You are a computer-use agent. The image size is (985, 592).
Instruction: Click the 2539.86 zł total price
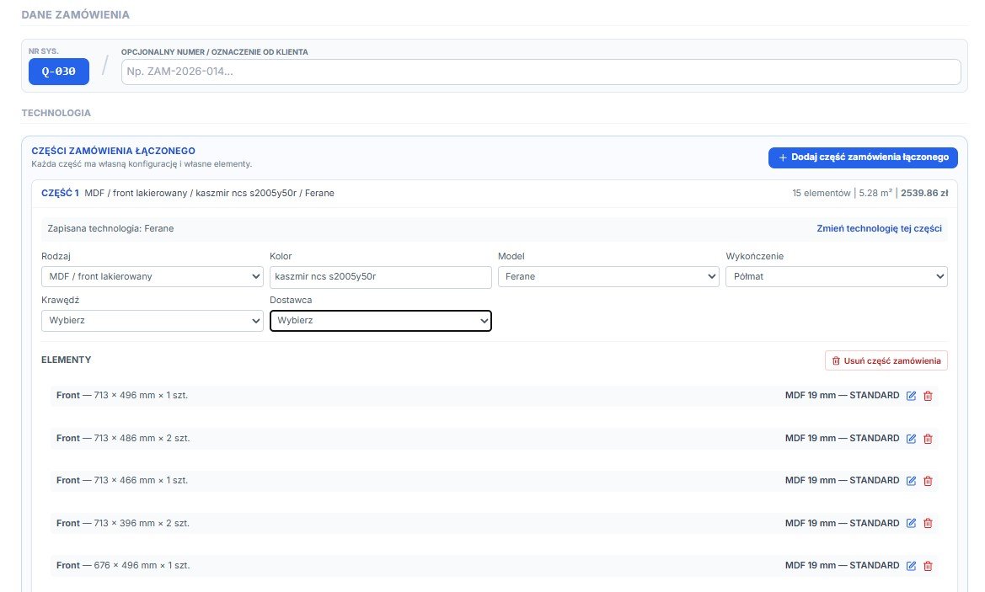924,194
